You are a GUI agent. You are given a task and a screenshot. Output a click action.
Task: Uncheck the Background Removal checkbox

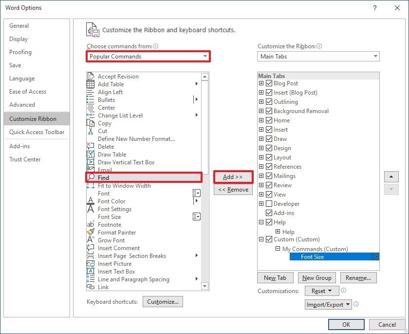pos(269,111)
